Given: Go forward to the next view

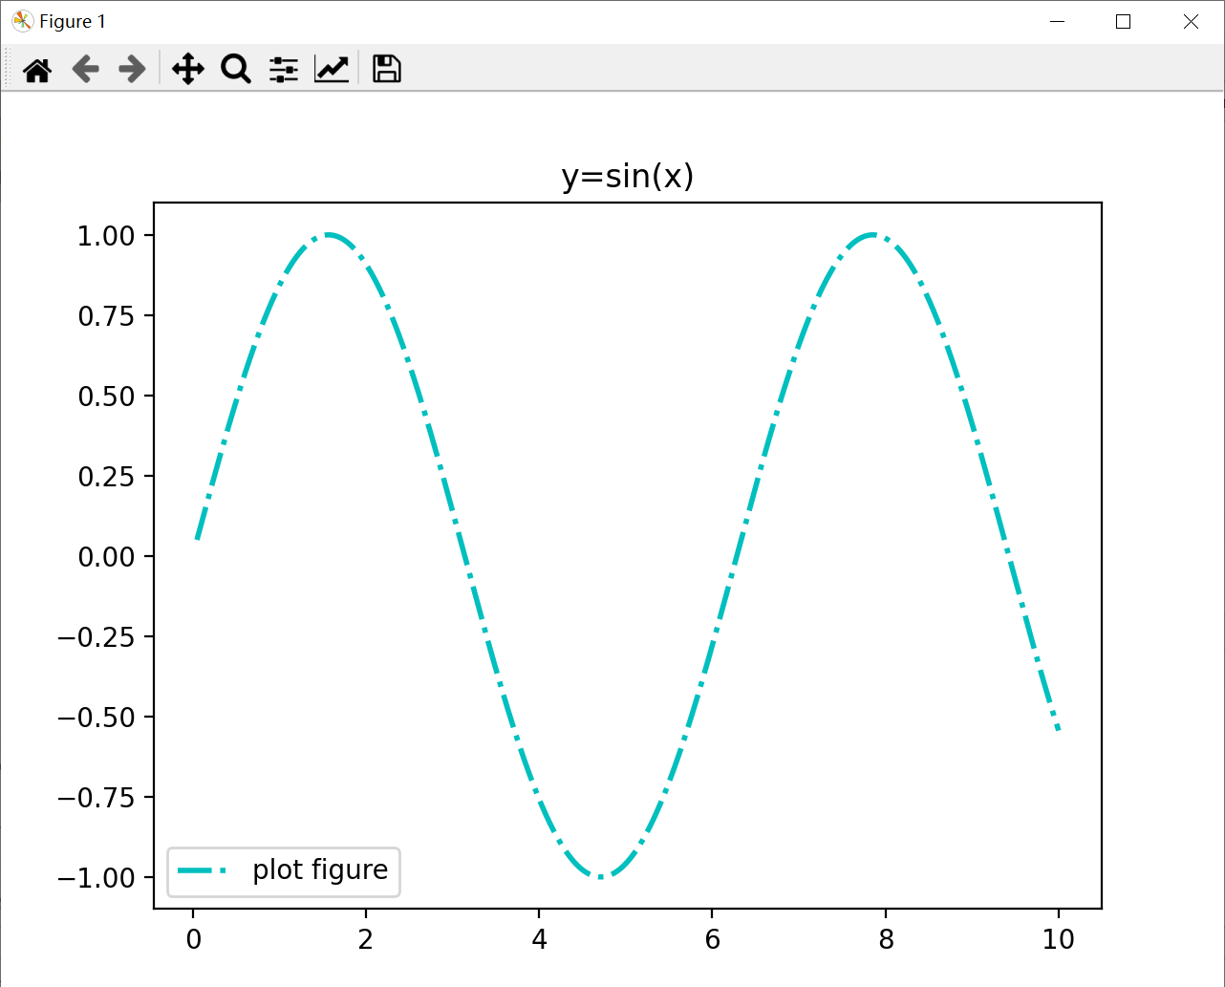Looking at the screenshot, I should (132, 69).
